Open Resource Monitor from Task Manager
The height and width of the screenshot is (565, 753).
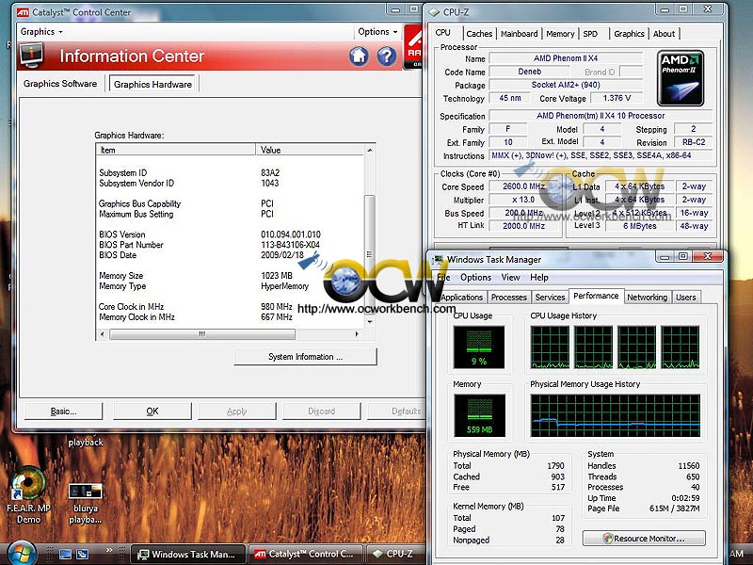[644, 539]
